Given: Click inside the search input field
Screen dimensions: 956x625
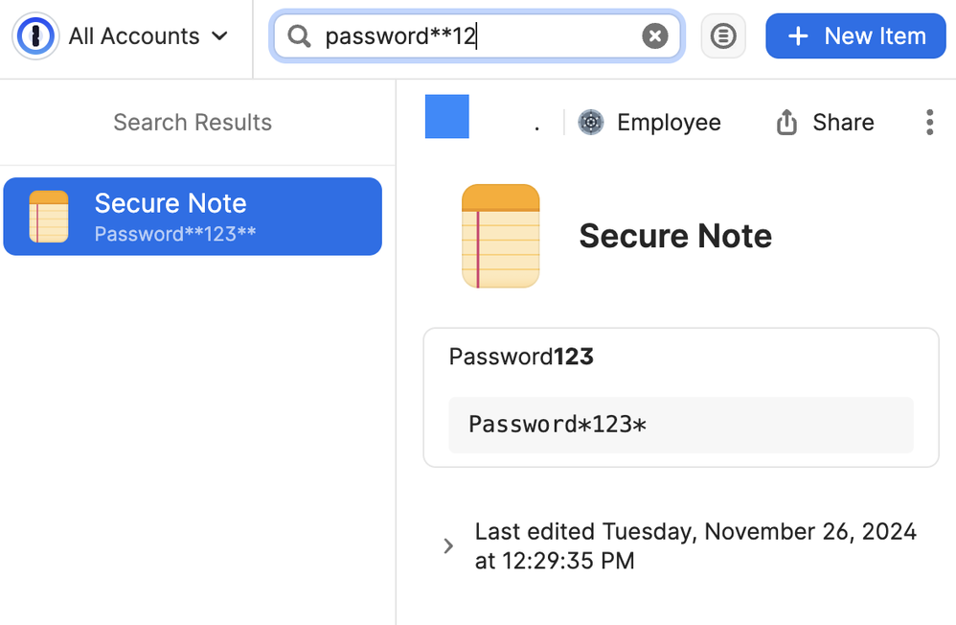Looking at the screenshot, I should pos(477,36).
